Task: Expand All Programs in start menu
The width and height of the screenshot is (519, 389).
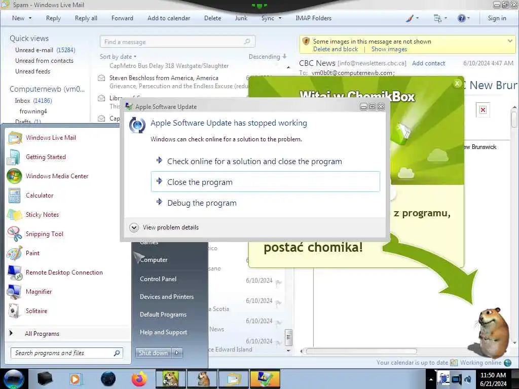Action: (x=42, y=334)
